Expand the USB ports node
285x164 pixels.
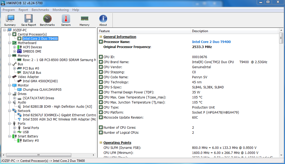click(x=15, y=132)
